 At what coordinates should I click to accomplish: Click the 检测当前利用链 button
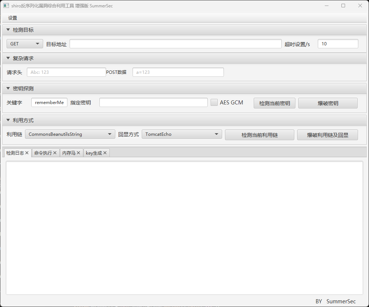pos(259,135)
